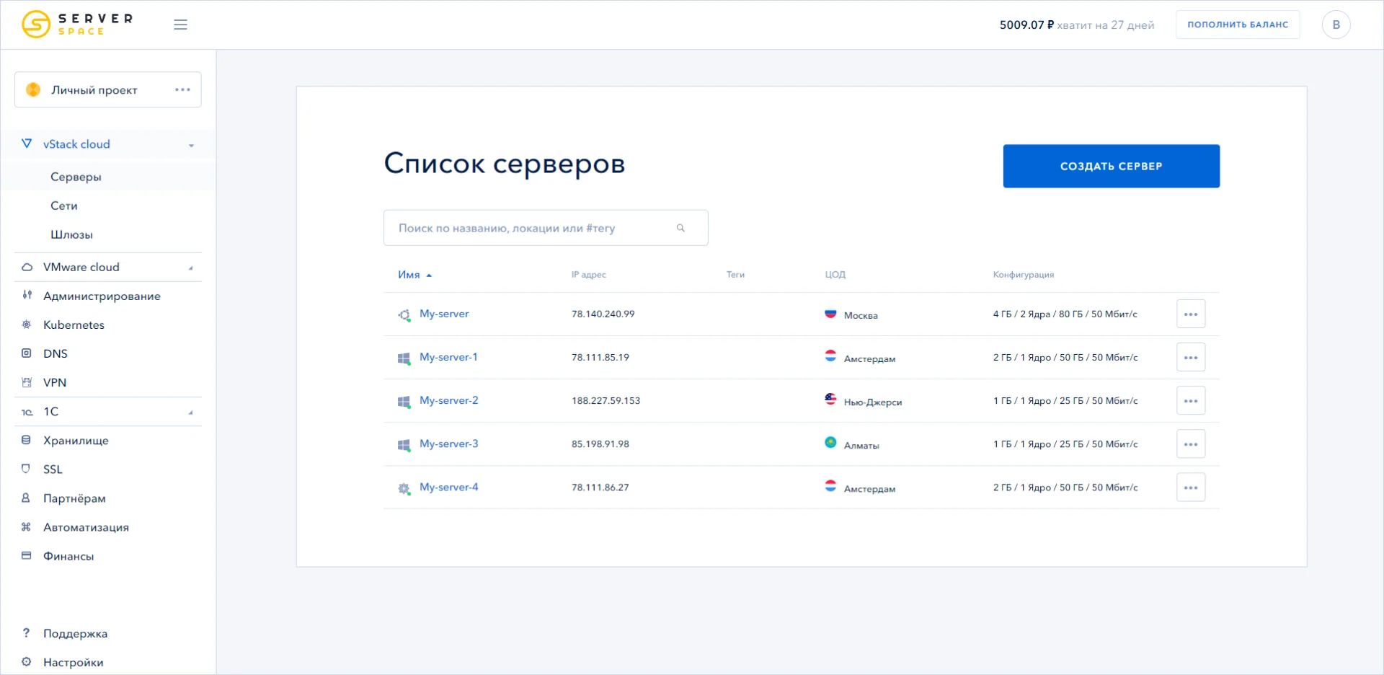This screenshot has height=675, width=1384.
Task: Open actions menu for My-server
Action: 1191,314
